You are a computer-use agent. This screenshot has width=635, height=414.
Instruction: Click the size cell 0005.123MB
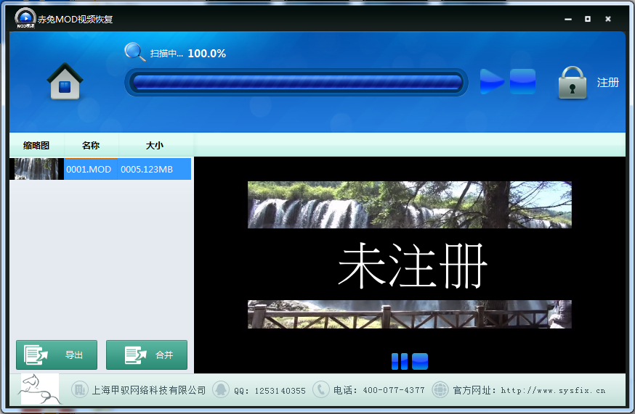pyautogui.click(x=147, y=170)
